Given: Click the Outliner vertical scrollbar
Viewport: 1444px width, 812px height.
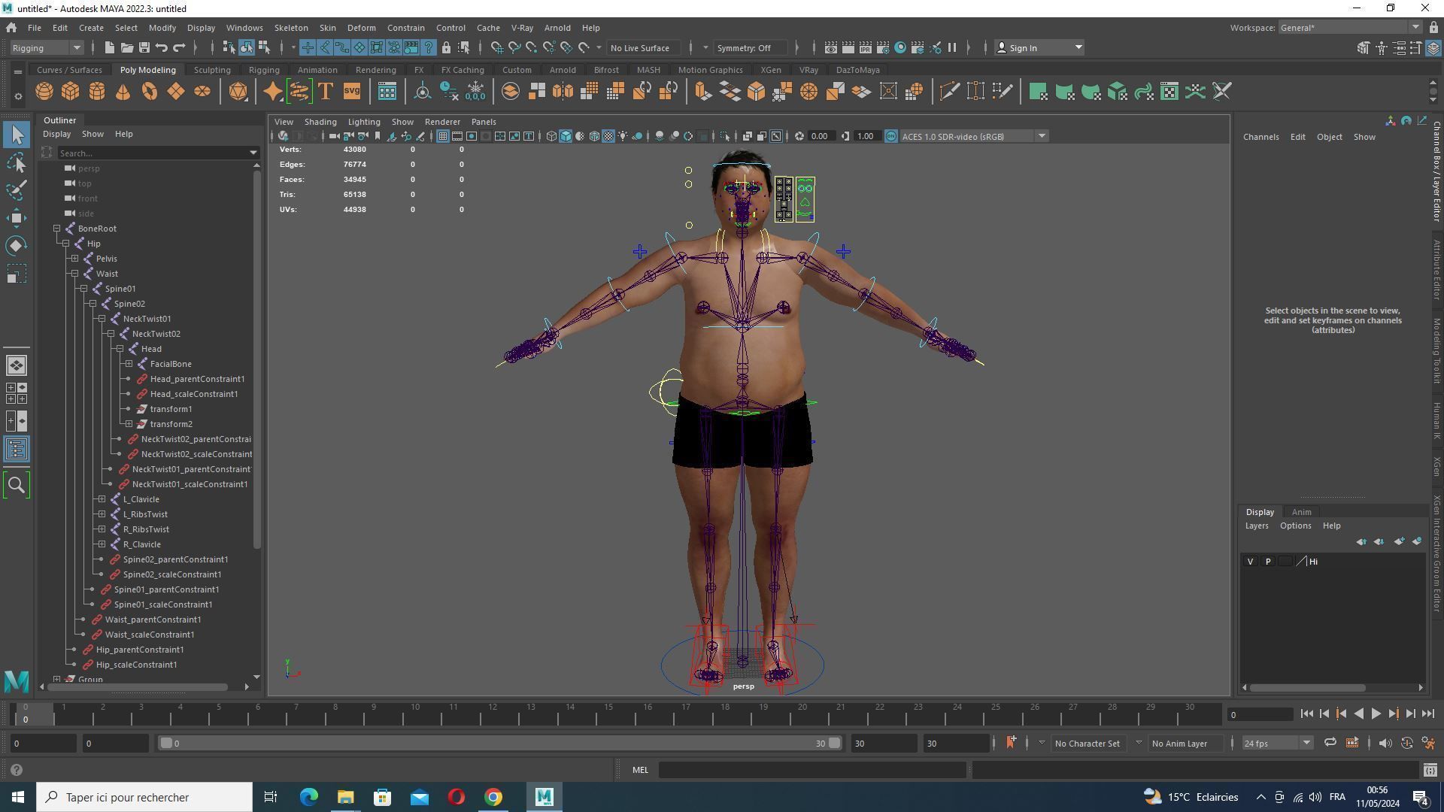Looking at the screenshot, I should (257, 359).
